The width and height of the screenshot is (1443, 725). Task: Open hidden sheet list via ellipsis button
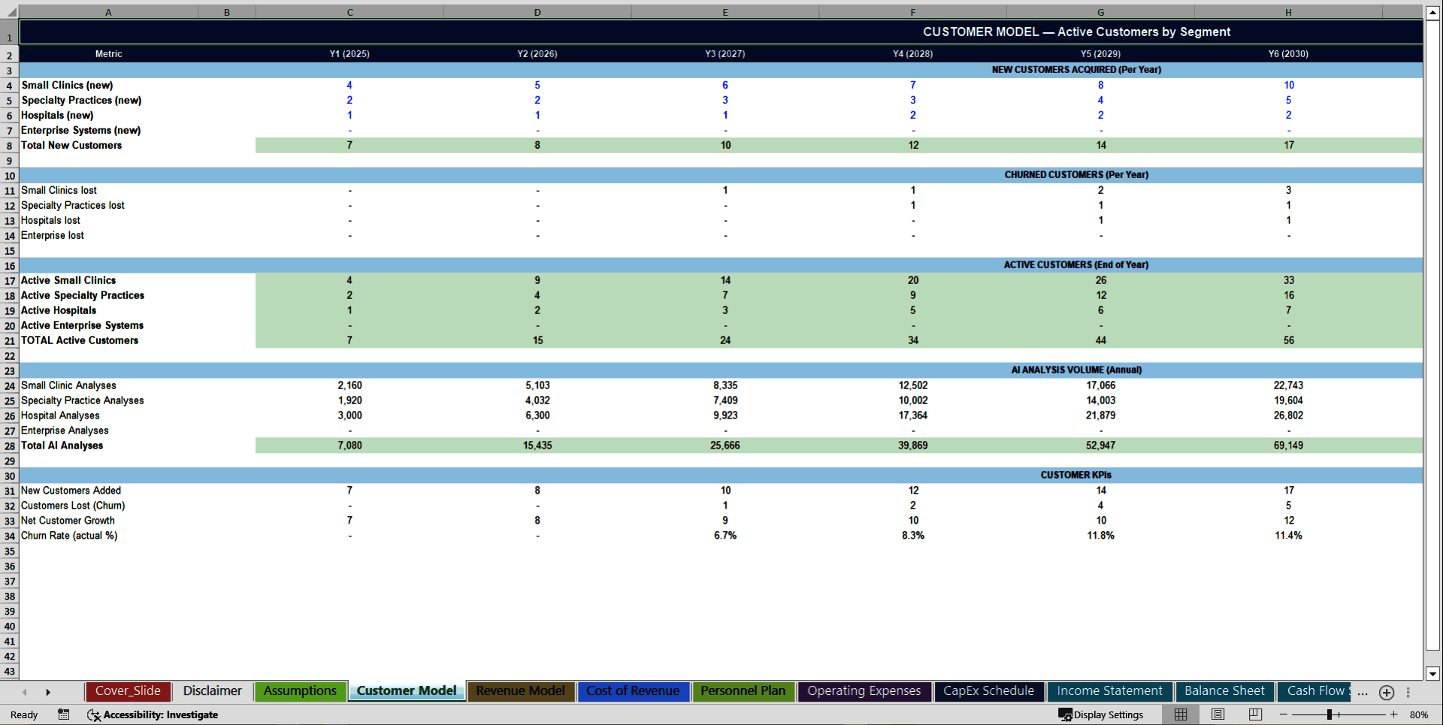[1363, 692]
